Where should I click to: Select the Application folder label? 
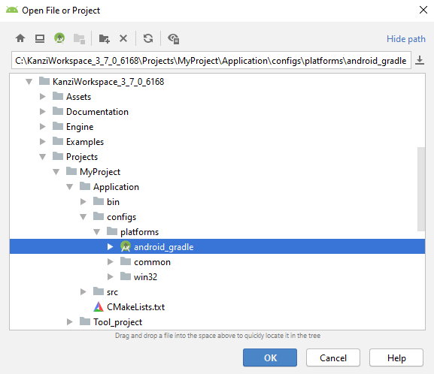116,187
